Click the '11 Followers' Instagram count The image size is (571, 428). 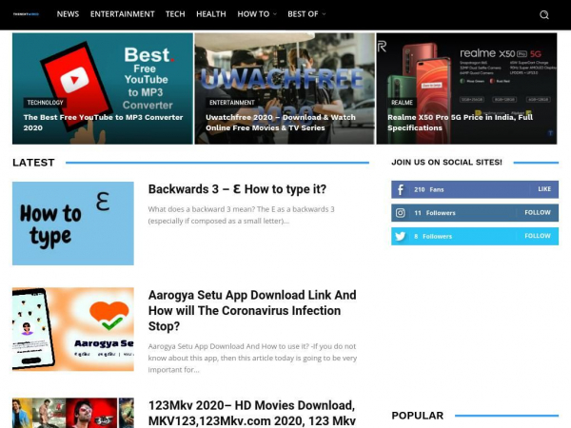point(435,213)
